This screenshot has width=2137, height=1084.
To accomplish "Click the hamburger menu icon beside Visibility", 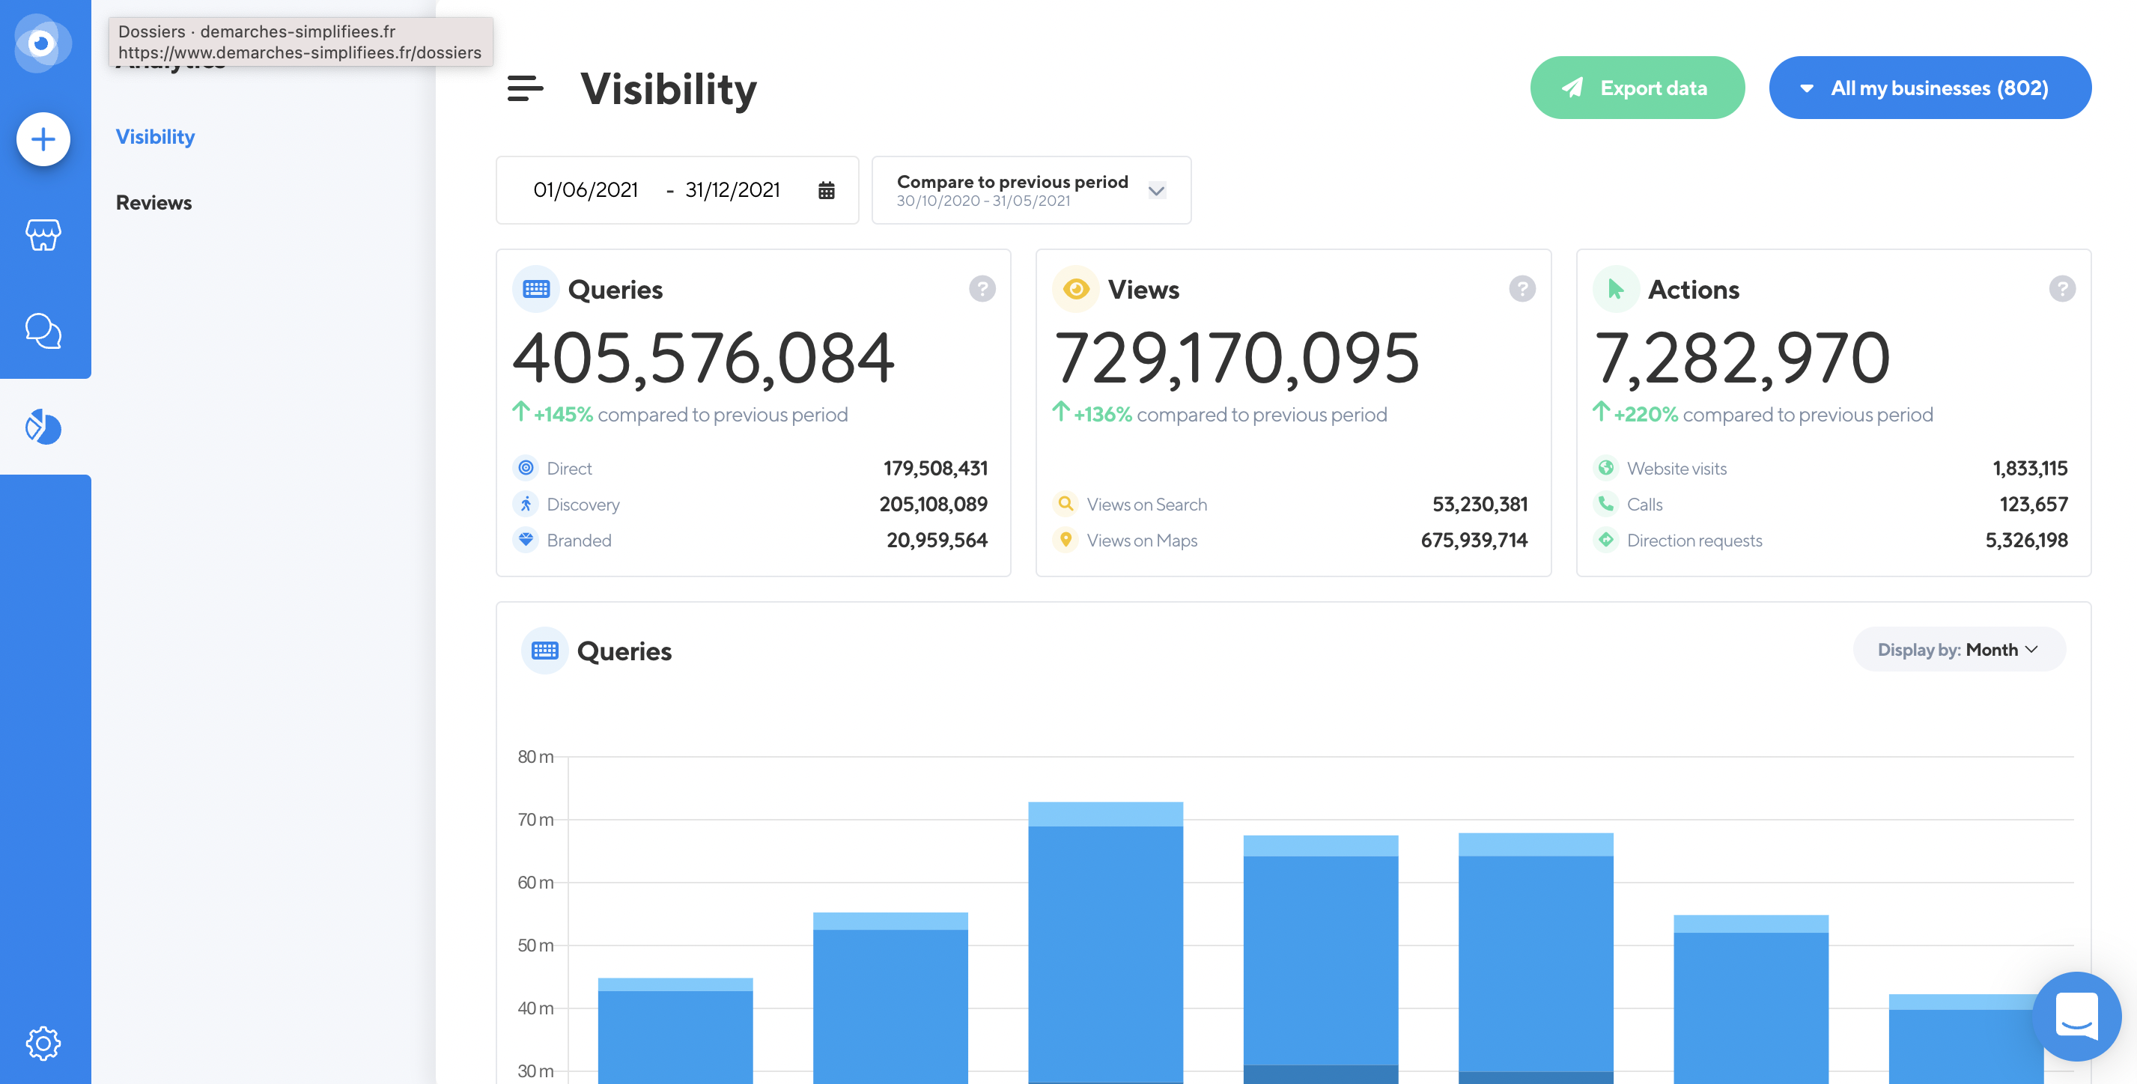I will 525,88.
